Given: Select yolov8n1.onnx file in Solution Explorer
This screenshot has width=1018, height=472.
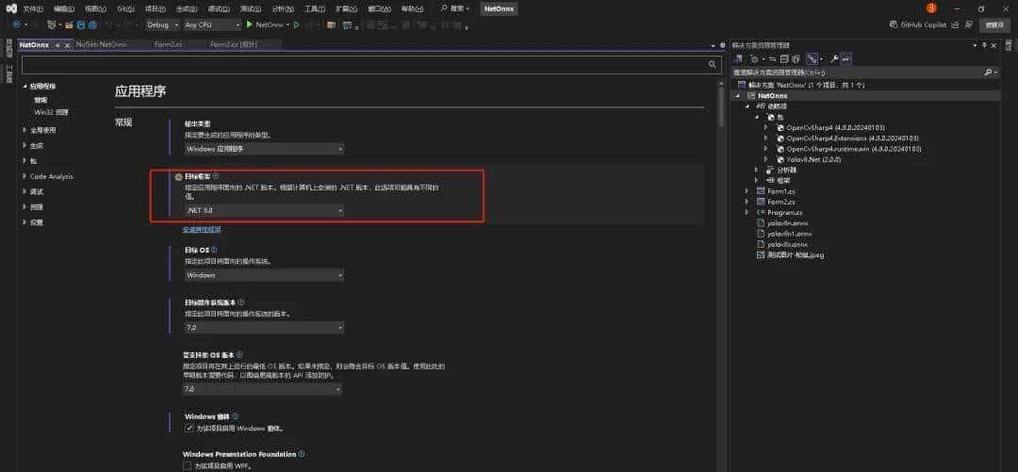Looking at the screenshot, I should [790, 233].
